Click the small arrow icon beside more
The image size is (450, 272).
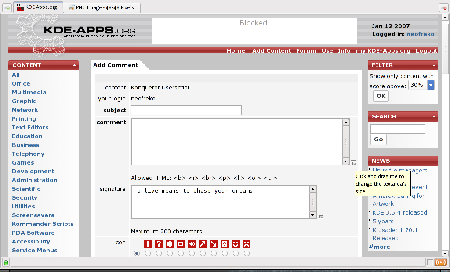pyautogui.click(x=370, y=246)
